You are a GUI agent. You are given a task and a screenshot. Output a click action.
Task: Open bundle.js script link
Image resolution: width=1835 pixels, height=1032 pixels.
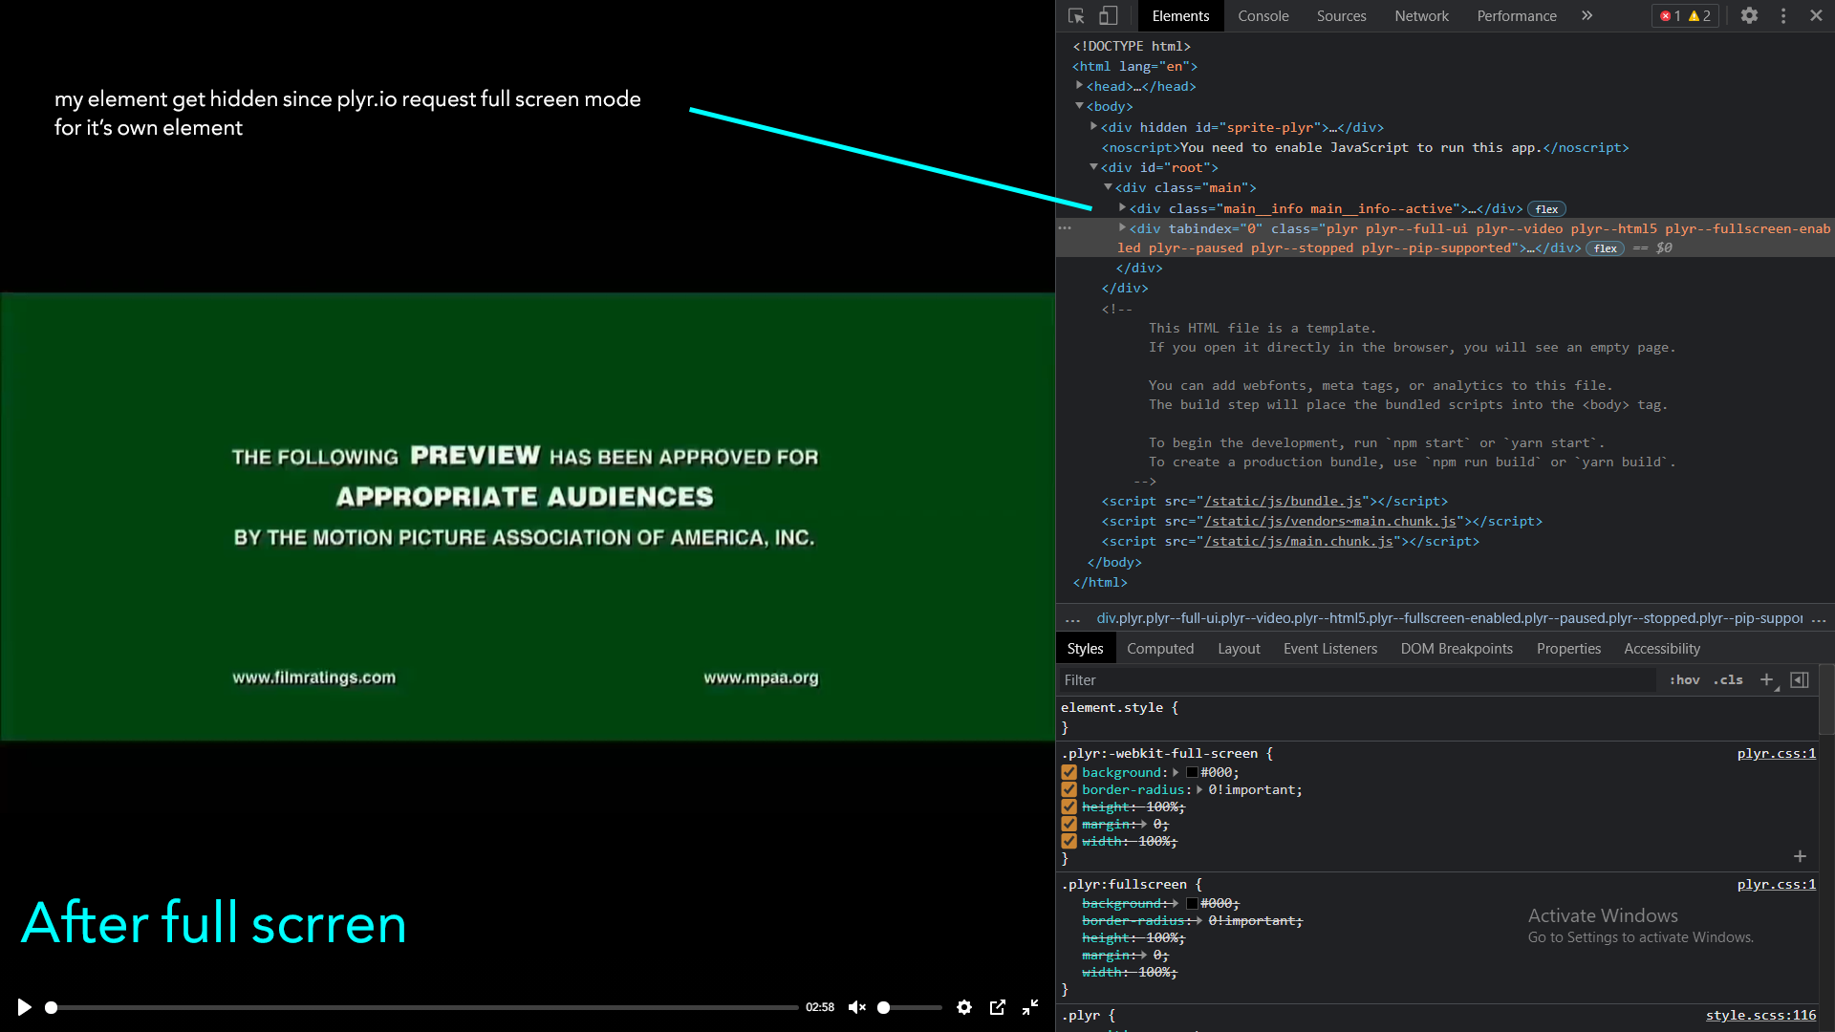1283,502
